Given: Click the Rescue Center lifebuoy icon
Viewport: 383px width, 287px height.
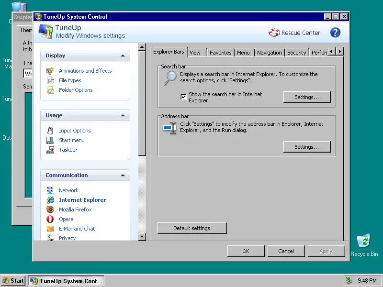Looking at the screenshot, I should [274, 33].
